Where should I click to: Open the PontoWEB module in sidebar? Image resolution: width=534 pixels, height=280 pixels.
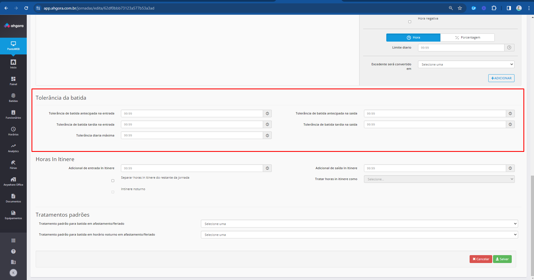tap(13, 46)
